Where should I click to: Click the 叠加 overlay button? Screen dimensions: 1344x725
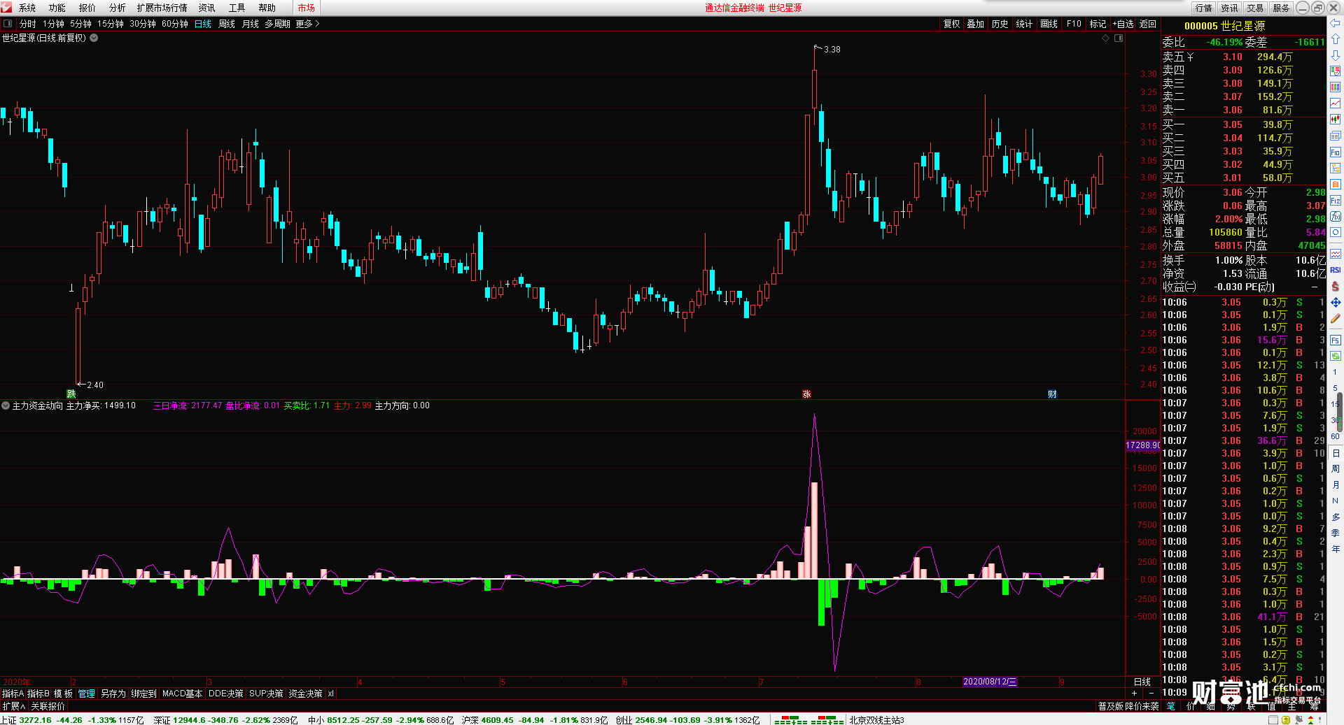(x=976, y=24)
